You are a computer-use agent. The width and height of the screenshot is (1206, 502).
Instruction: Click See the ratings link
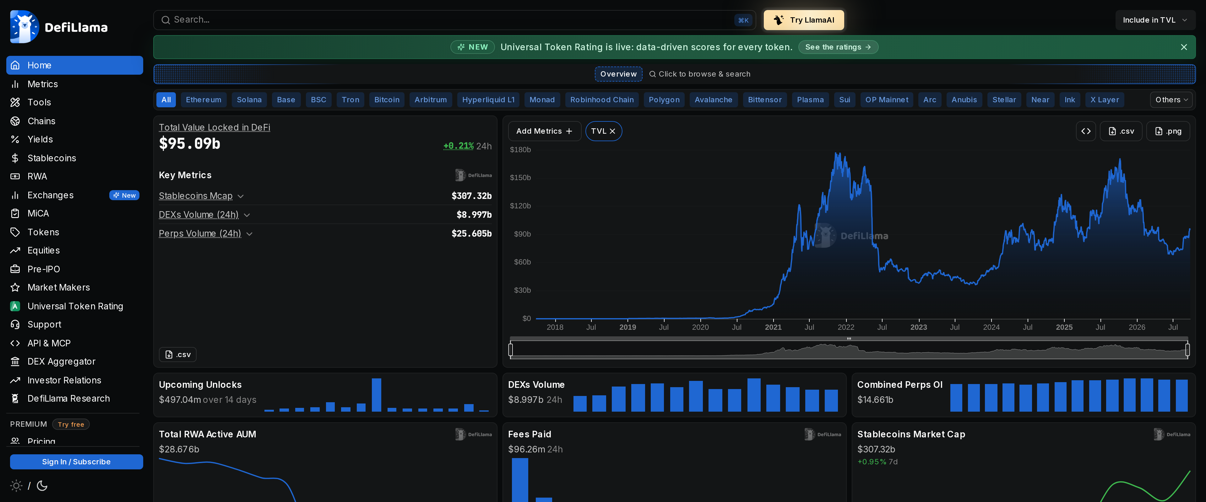tap(838, 47)
